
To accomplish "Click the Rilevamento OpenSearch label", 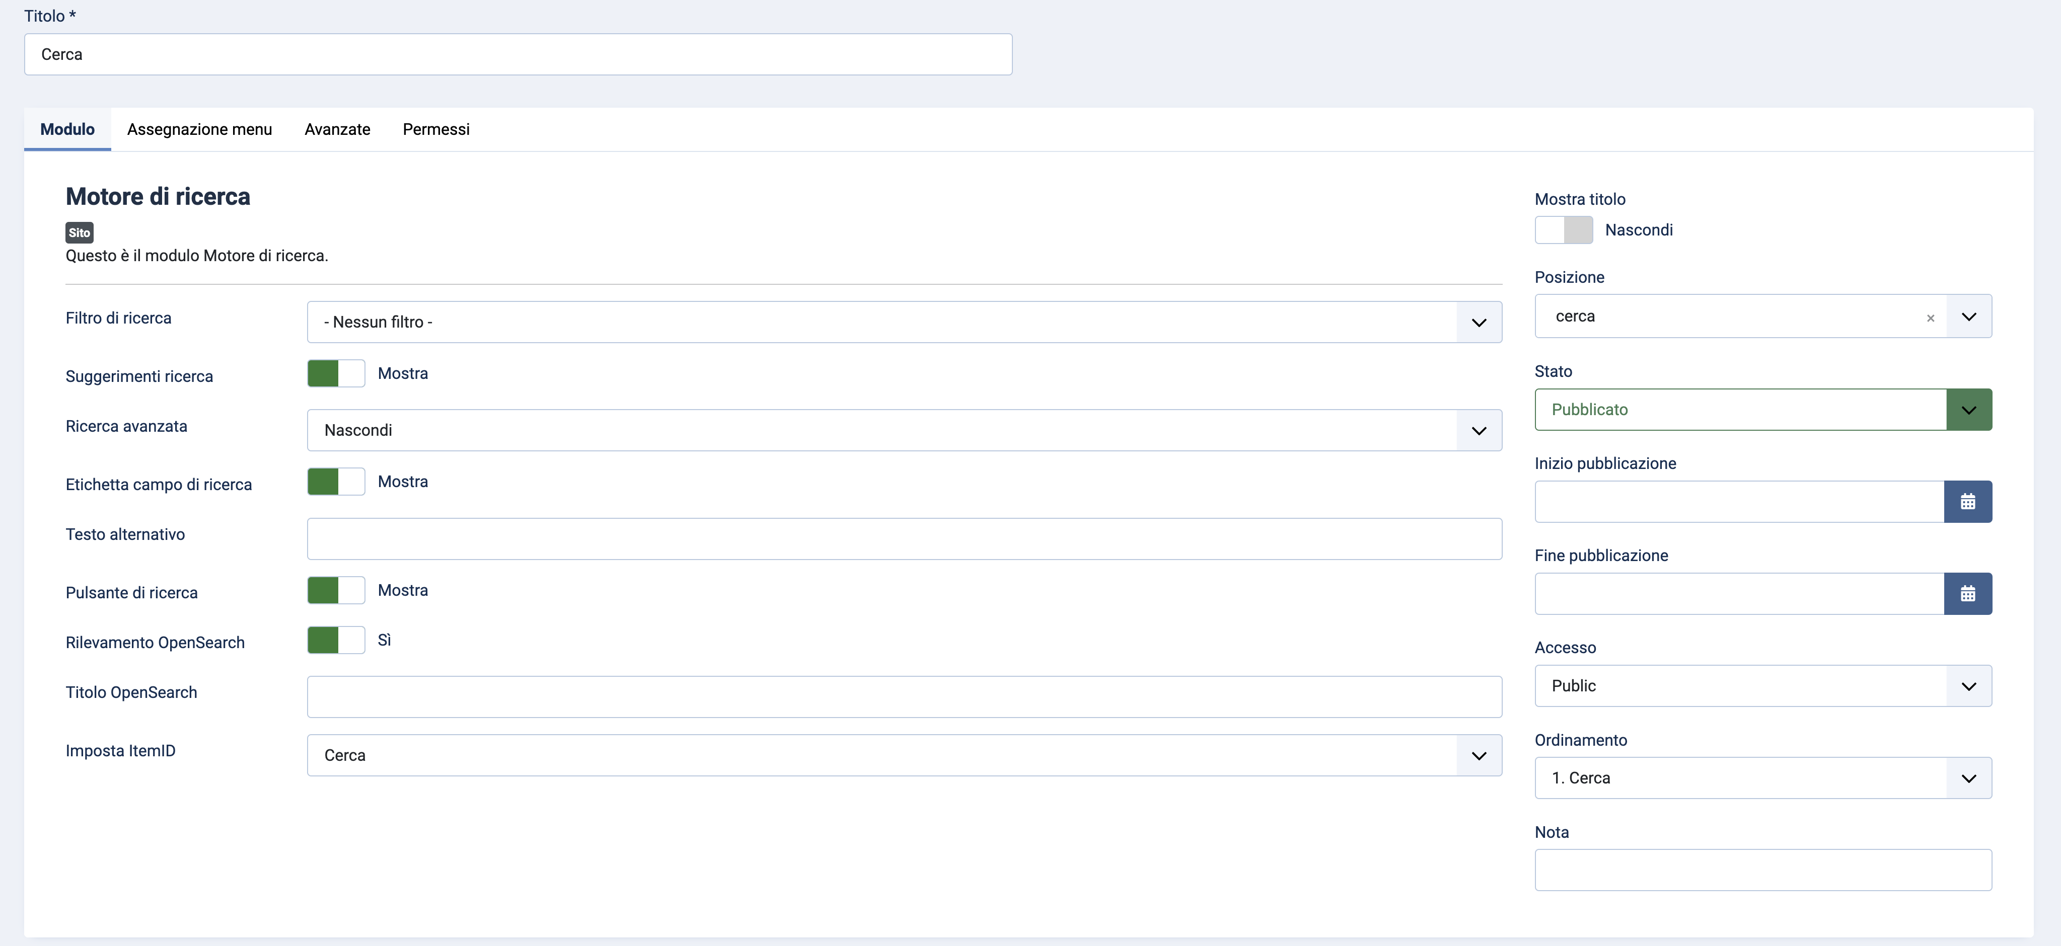I will pyautogui.click(x=155, y=642).
